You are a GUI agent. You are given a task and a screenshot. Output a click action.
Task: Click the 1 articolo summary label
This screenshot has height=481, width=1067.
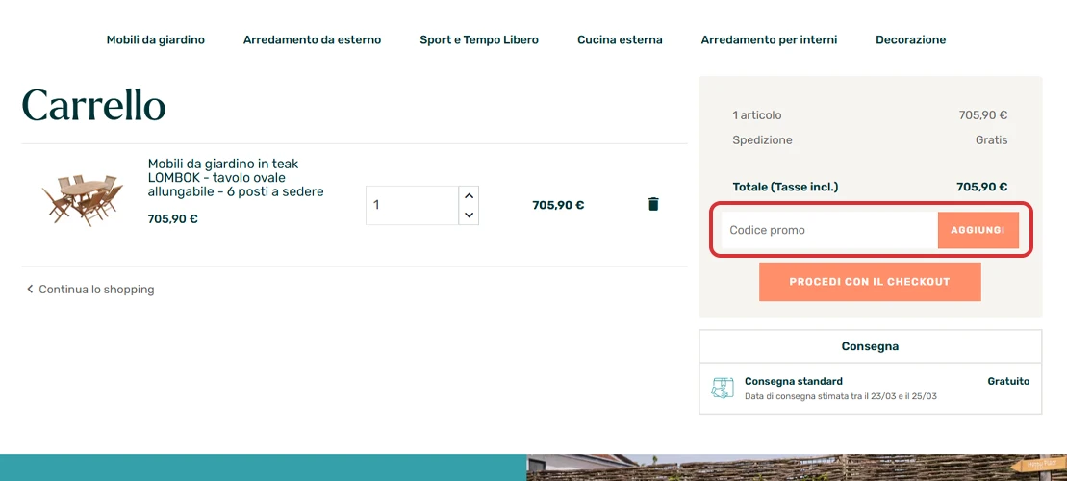click(756, 115)
